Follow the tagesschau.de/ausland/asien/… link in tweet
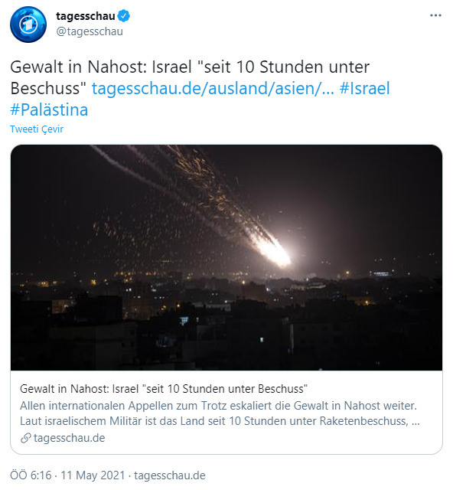This screenshot has height=490, width=453. (213, 88)
